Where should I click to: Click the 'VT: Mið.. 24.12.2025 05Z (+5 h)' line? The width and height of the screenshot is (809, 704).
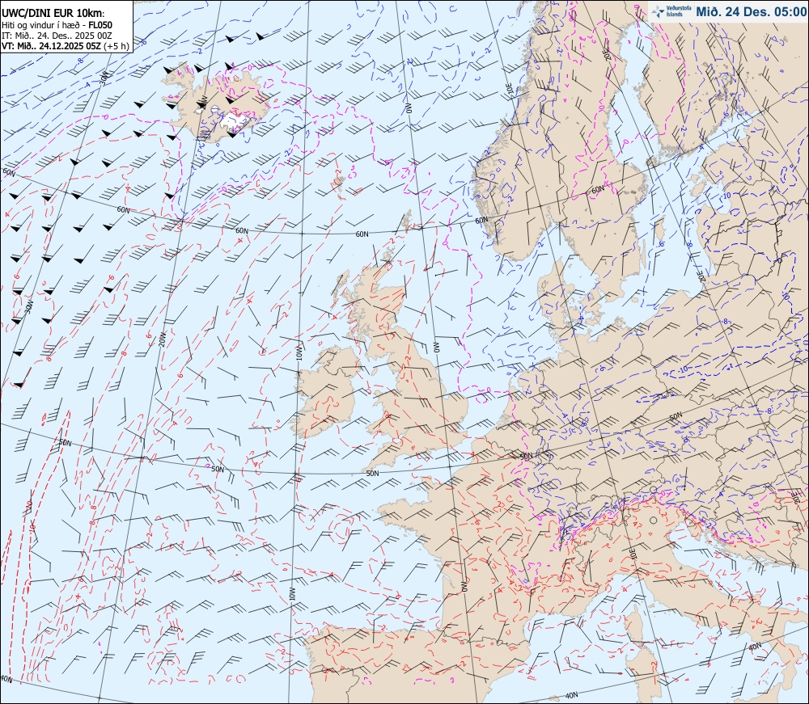[66, 45]
